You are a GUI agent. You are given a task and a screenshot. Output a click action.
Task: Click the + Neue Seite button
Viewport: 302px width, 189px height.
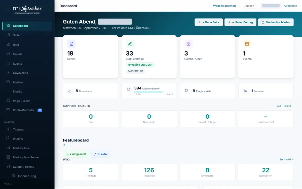[x=209, y=22]
